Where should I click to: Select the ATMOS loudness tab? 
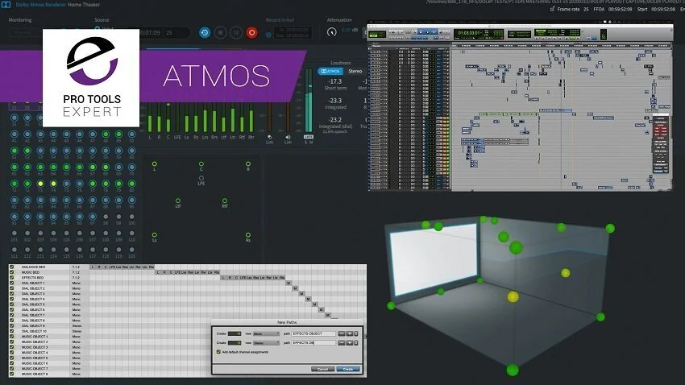(x=330, y=71)
